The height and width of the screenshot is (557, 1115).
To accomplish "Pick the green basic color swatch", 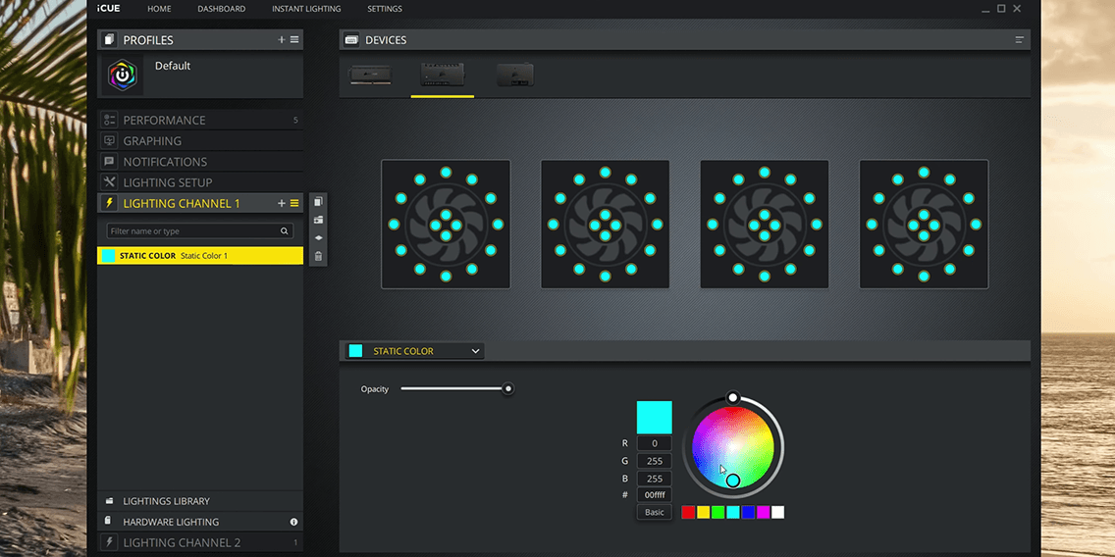I will [x=718, y=512].
